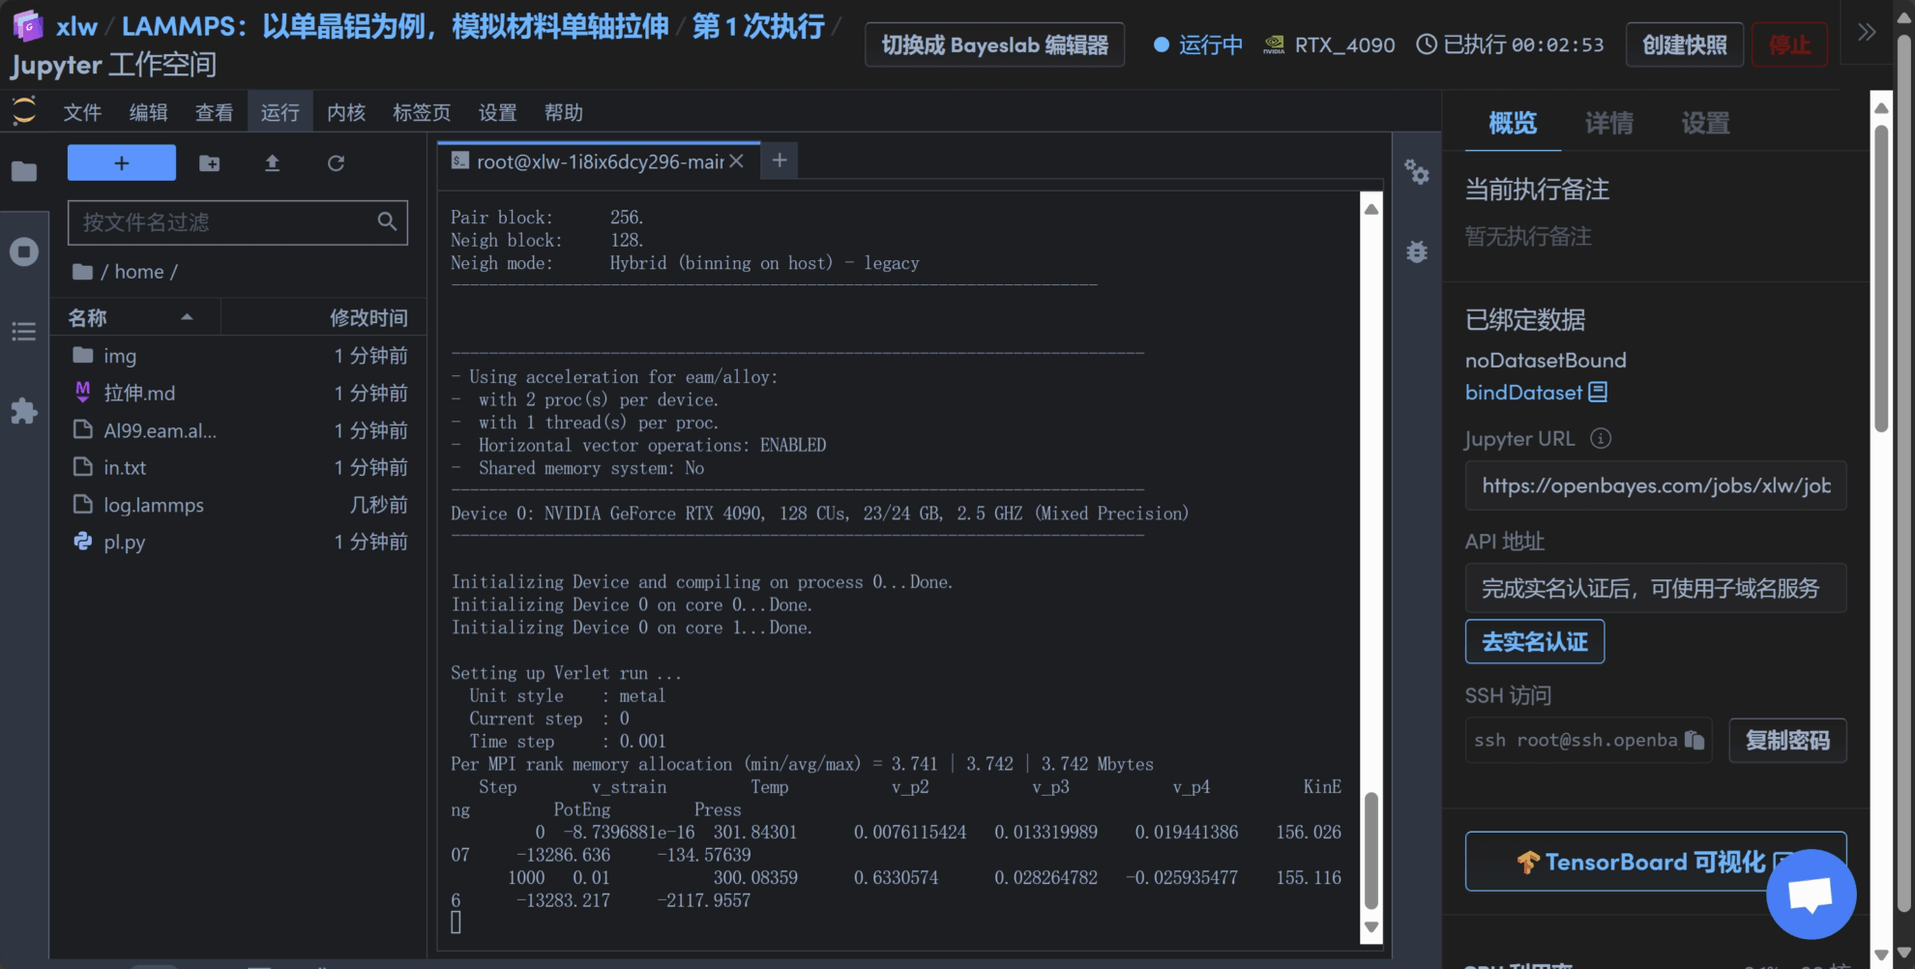Click the new folder icon
1915x969 pixels.
pos(209,163)
